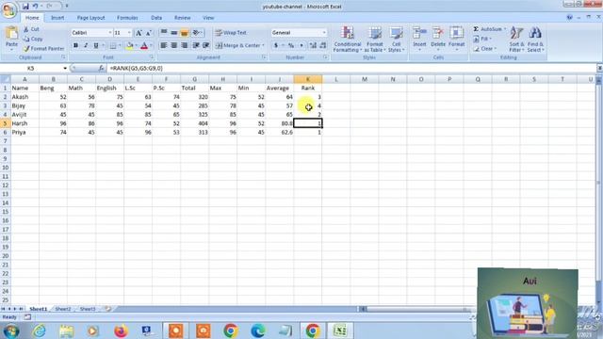Switch to Sheet3 tab
This screenshot has width=603, height=339.
(x=88, y=309)
